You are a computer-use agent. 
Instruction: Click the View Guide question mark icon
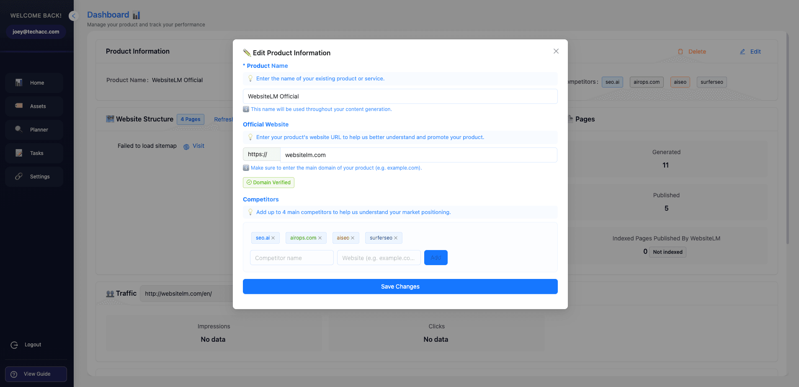point(14,374)
